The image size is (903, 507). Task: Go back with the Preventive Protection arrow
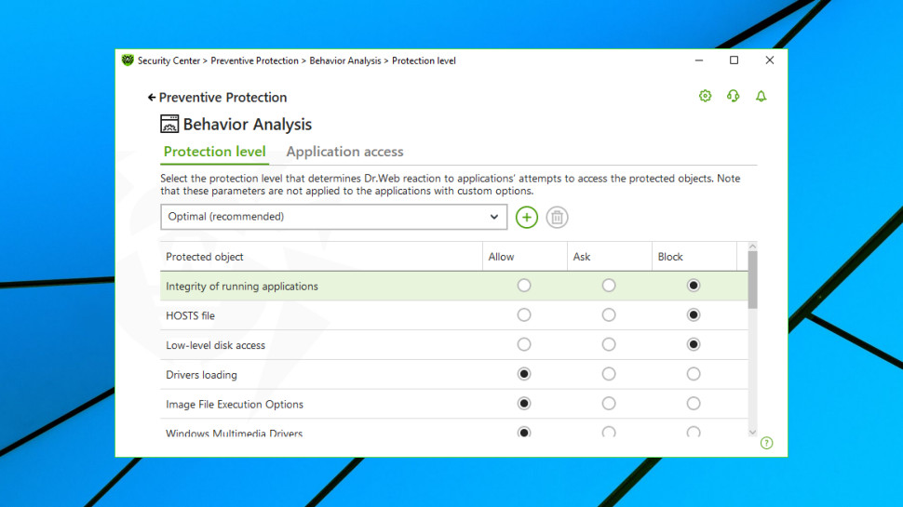(x=152, y=98)
